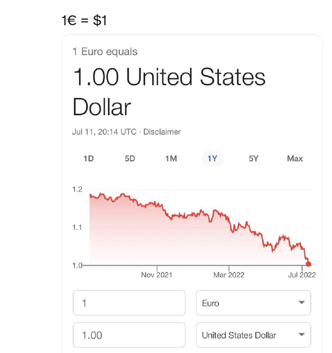This screenshot has height=353, width=332.
Task: Click the Jul 2022 axis marker
Action: point(302,275)
